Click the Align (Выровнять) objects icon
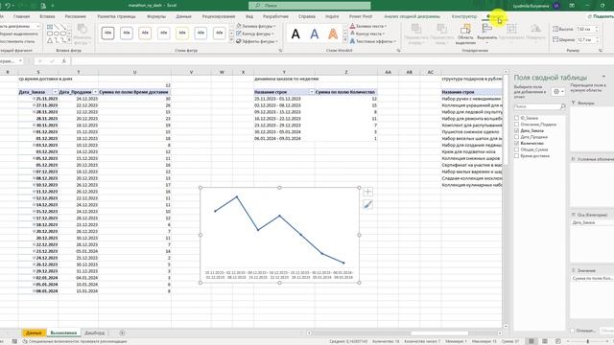Viewport: 614px width, 345px height. tap(486, 28)
